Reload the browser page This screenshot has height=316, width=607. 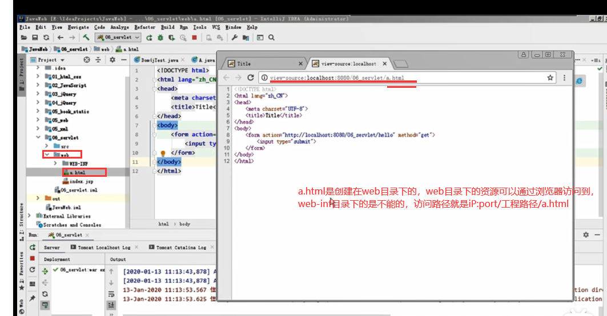click(x=251, y=78)
